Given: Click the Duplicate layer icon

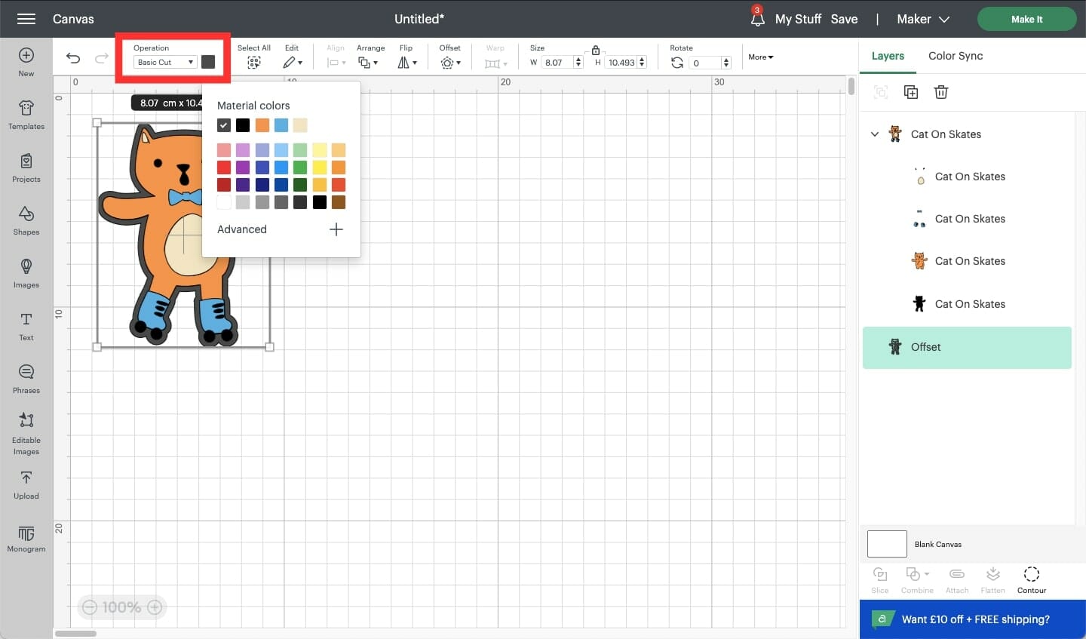Looking at the screenshot, I should coord(911,92).
